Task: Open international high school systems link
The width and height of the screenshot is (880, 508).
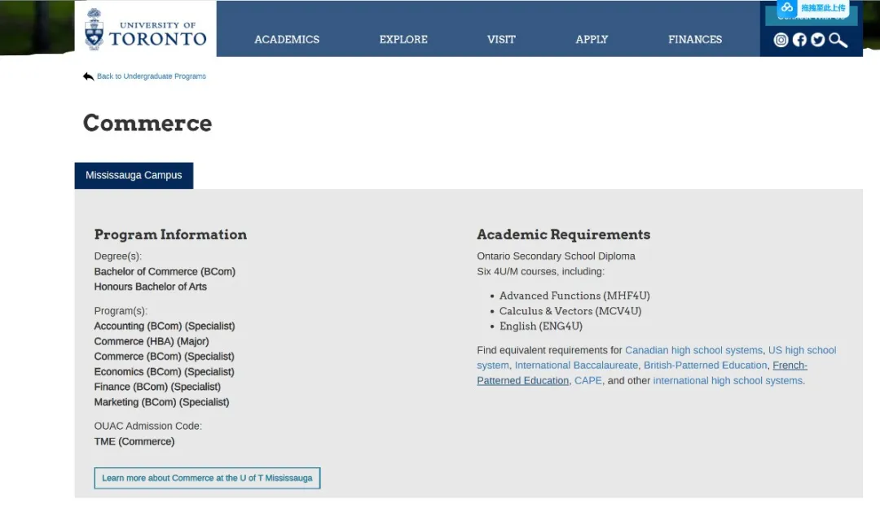Action: click(728, 381)
